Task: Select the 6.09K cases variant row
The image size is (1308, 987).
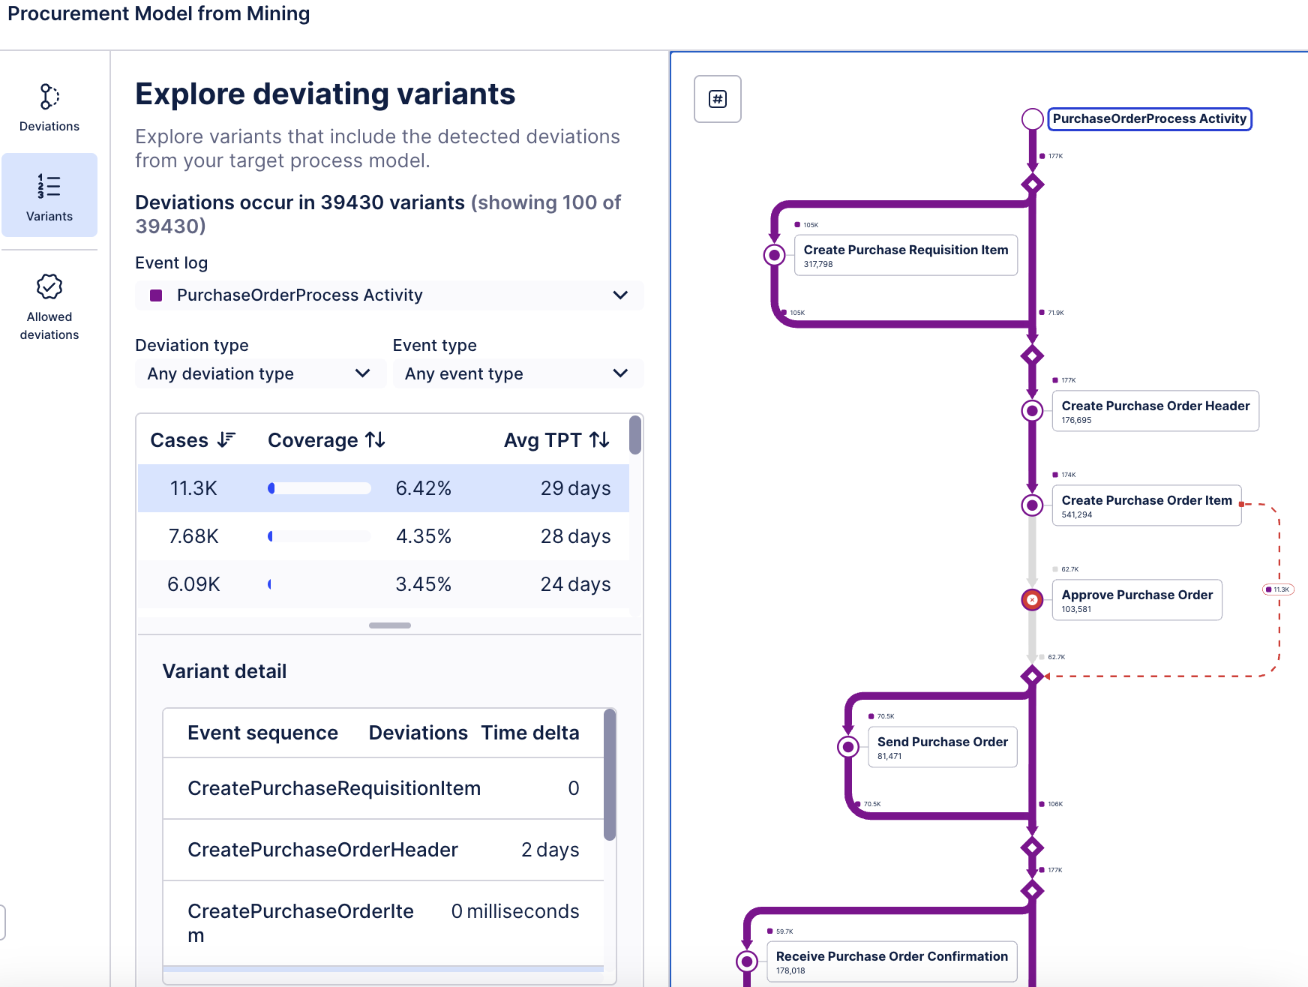Action: coord(382,584)
